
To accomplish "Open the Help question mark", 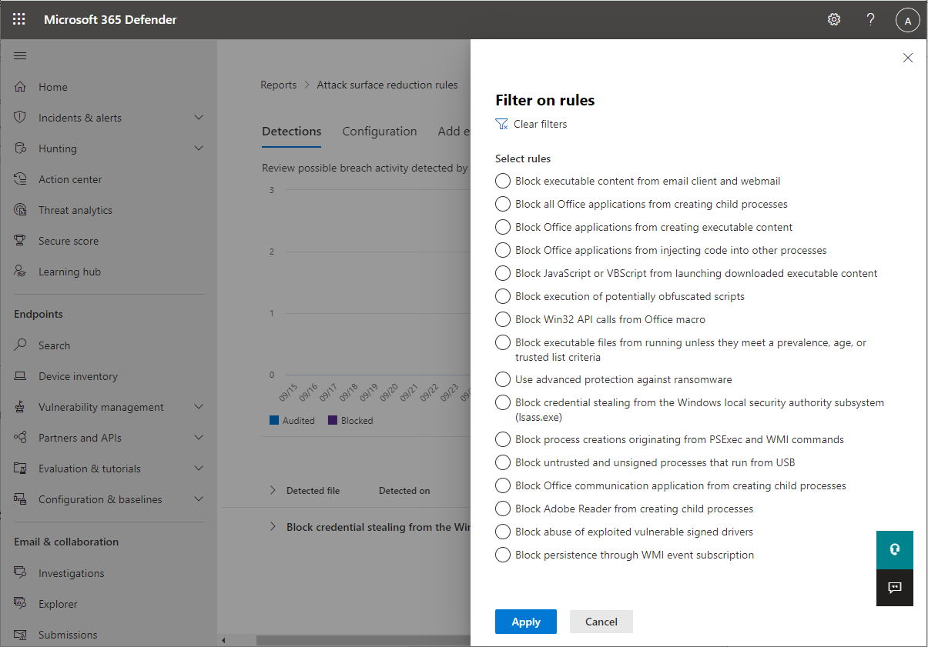I will (871, 19).
